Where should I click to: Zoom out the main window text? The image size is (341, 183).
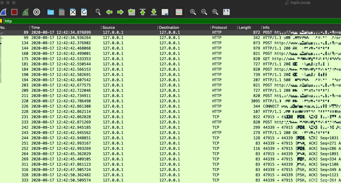[204, 12]
